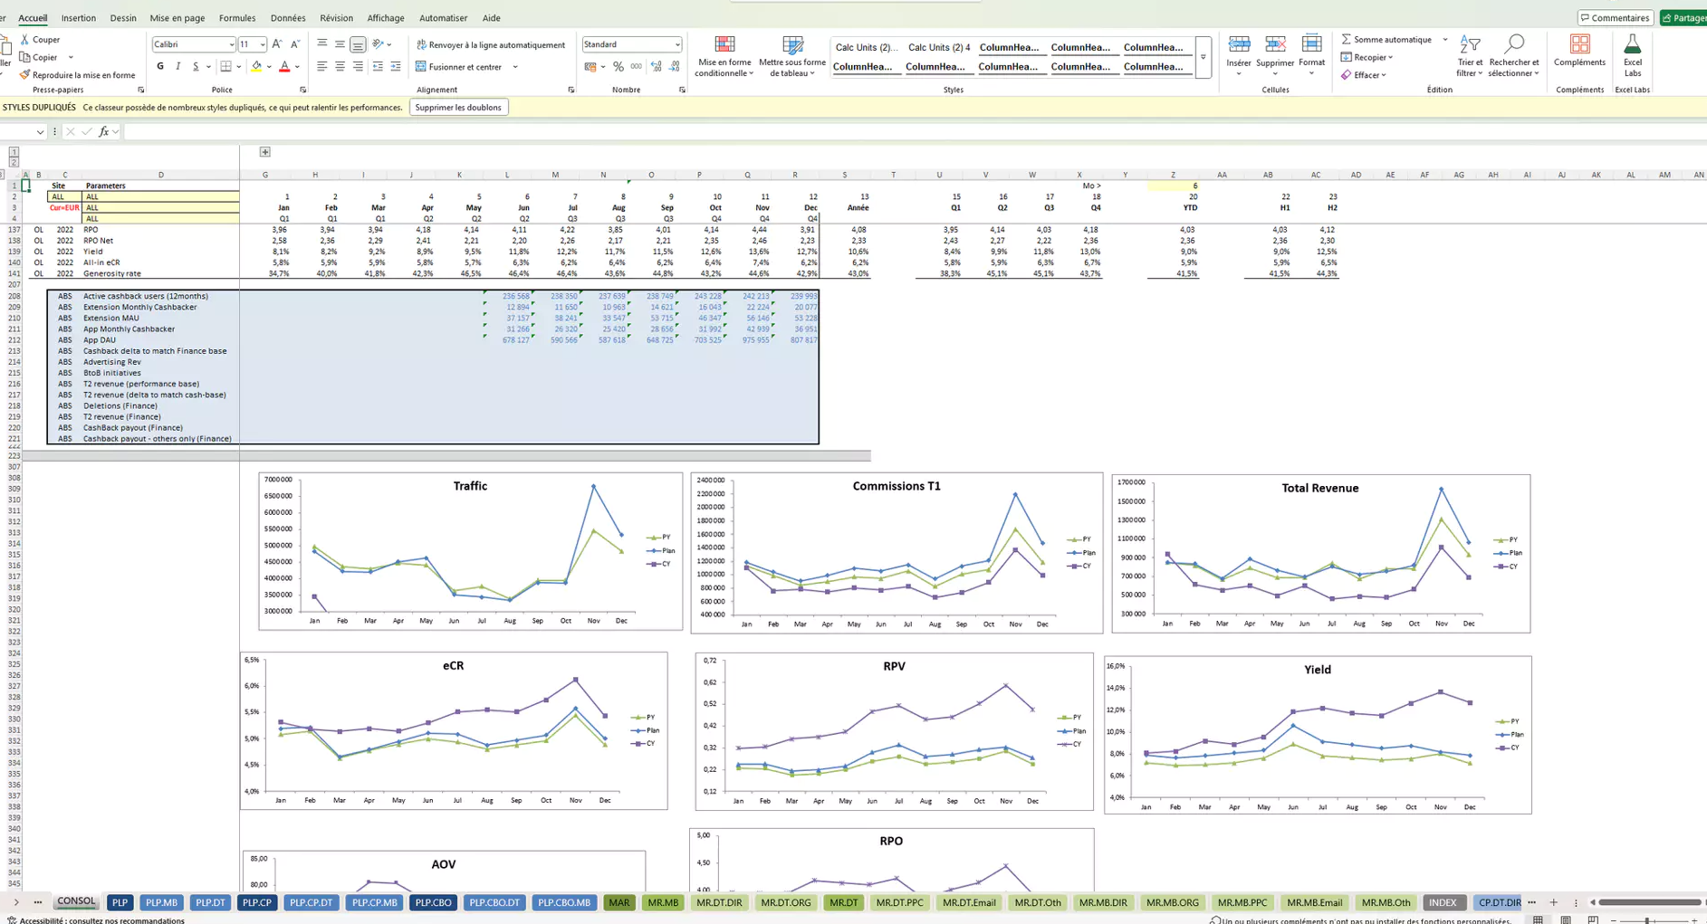
Task: Open the Compléments add-ins icon
Action: [x=1579, y=45]
